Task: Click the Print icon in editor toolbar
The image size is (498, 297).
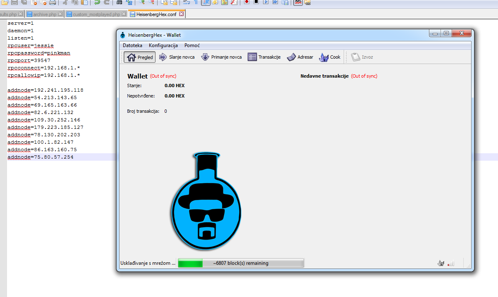Action: coord(53,3)
